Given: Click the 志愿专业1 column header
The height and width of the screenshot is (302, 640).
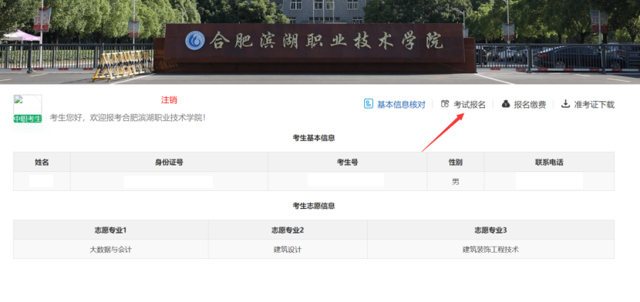Looking at the screenshot, I should click(110, 230).
